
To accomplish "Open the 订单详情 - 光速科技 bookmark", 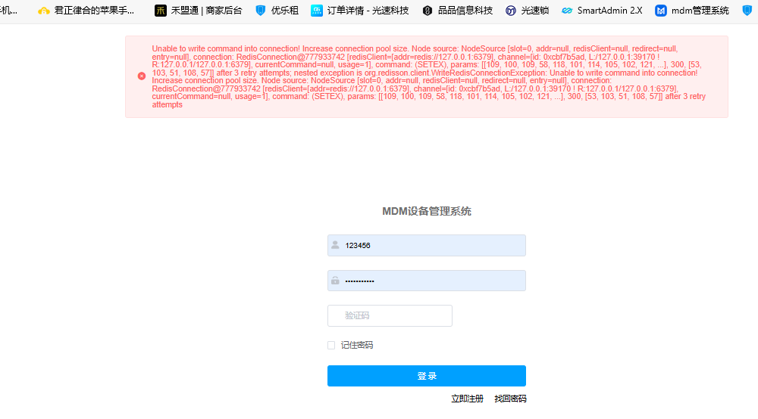I will point(359,11).
